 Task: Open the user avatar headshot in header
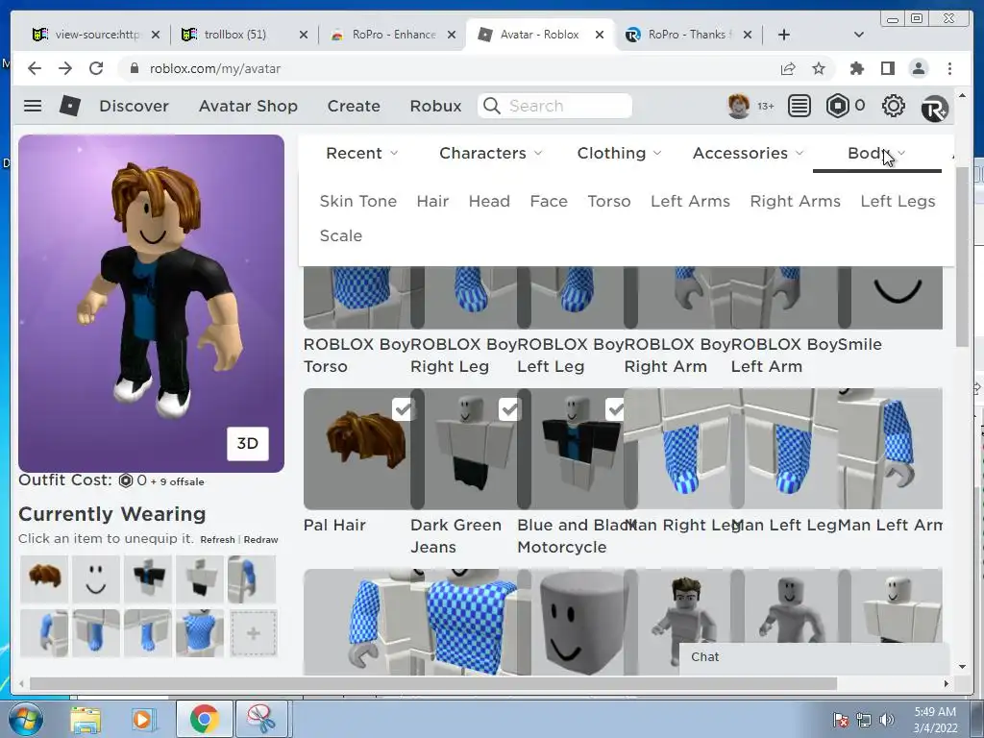739,106
